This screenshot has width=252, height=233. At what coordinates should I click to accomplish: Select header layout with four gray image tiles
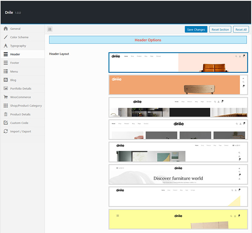pos(178,129)
